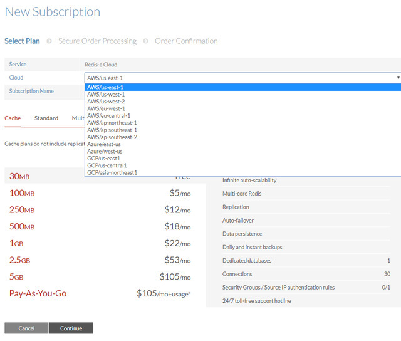Open the Cache plans tab
Screen dimensions: 401x341
pos(13,118)
